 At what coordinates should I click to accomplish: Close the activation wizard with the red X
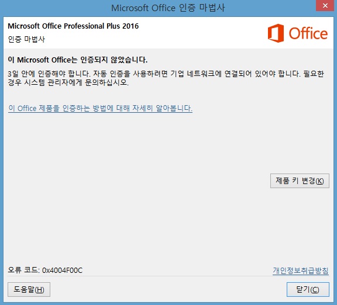point(325,6)
